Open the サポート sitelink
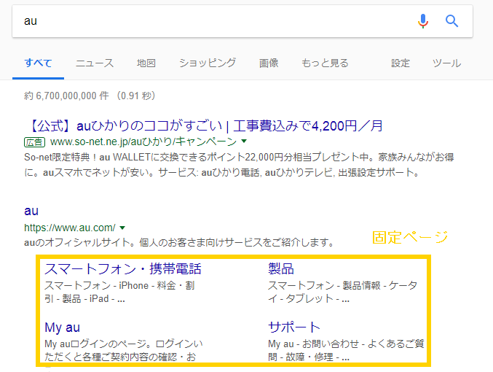The image size is (493, 372). coord(294,328)
